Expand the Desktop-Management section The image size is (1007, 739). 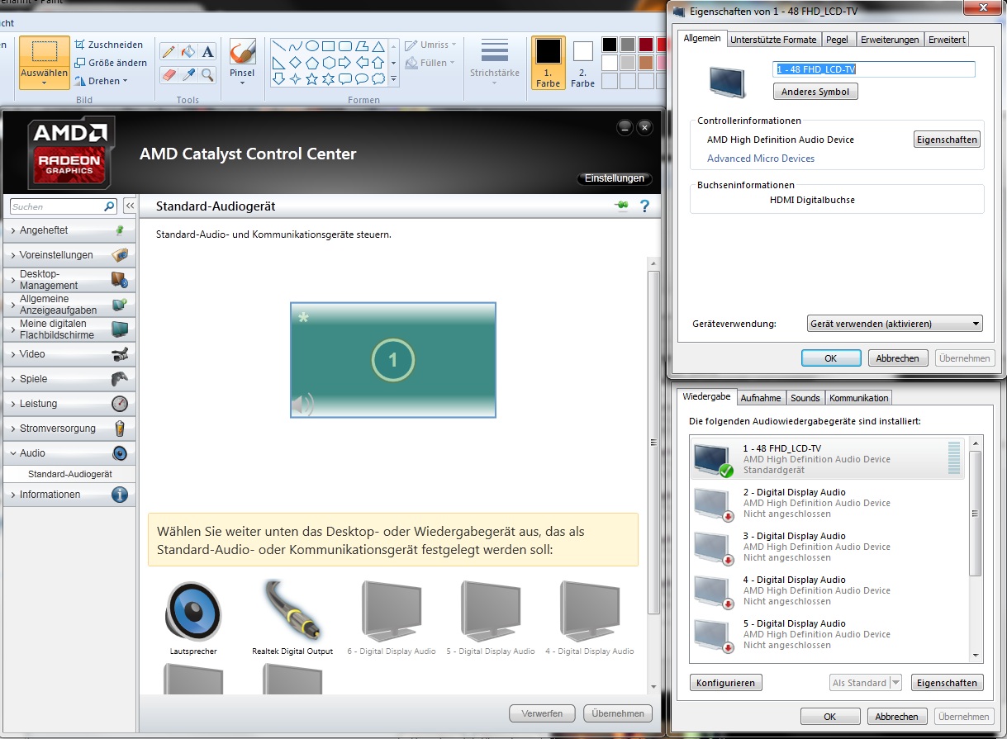(69, 280)
